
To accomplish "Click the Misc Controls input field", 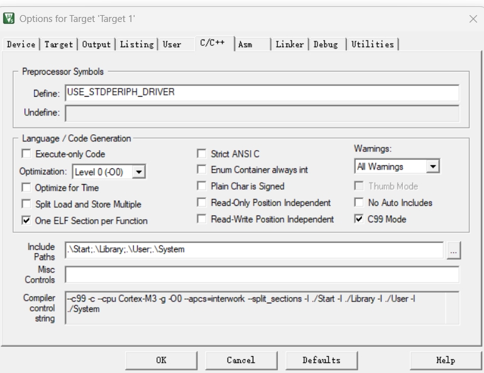I will (262, 274).
